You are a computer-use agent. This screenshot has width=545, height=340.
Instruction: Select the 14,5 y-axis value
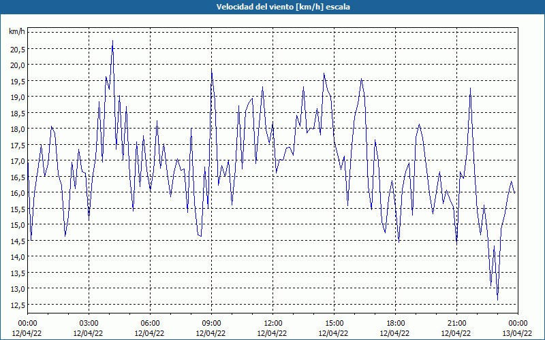click(18, 241)
